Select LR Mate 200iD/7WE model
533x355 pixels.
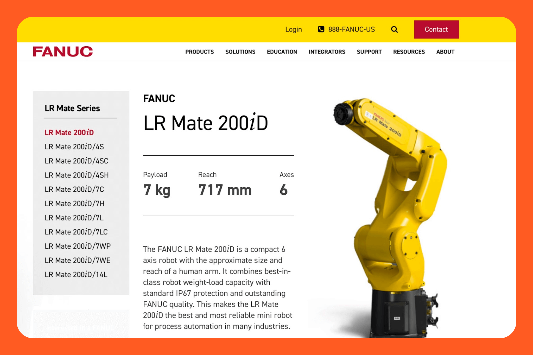click(x=78, y=260)
